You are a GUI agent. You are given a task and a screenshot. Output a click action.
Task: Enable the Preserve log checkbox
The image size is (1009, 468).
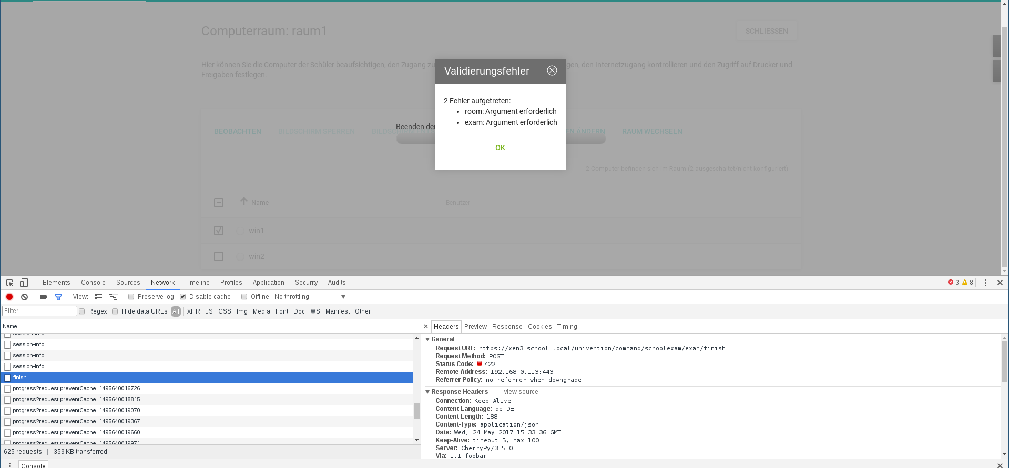pos(131,297)
